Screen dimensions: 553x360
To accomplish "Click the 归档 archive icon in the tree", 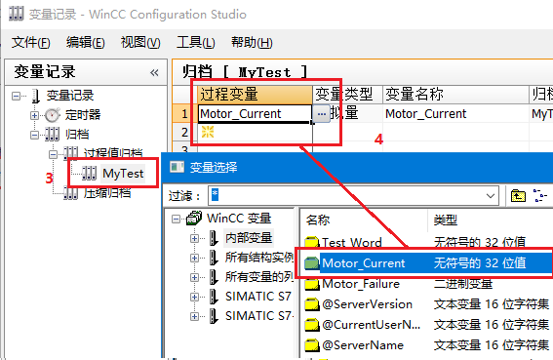I will coord(52,134).
